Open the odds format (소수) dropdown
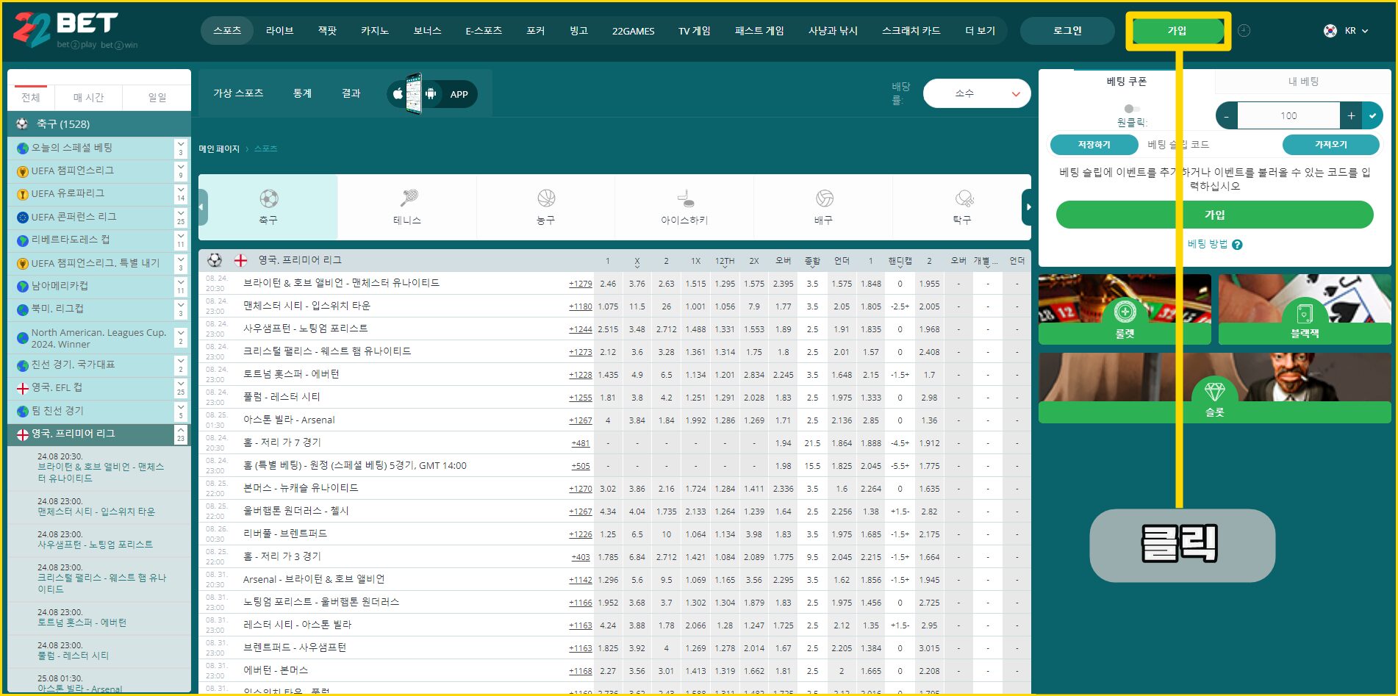The width and height of the screenshot is (1398, 696). click(977, 93)
